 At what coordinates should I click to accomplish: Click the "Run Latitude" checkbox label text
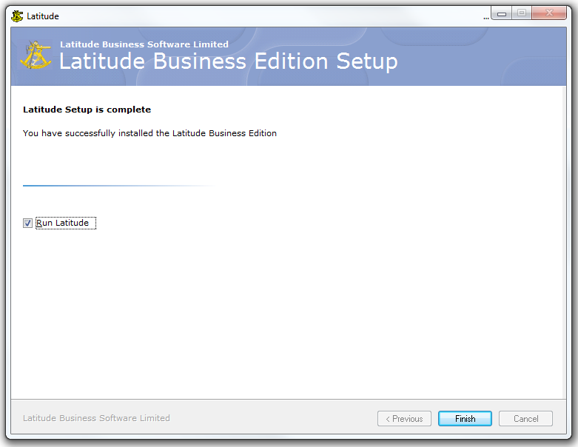tap(63, 223)
